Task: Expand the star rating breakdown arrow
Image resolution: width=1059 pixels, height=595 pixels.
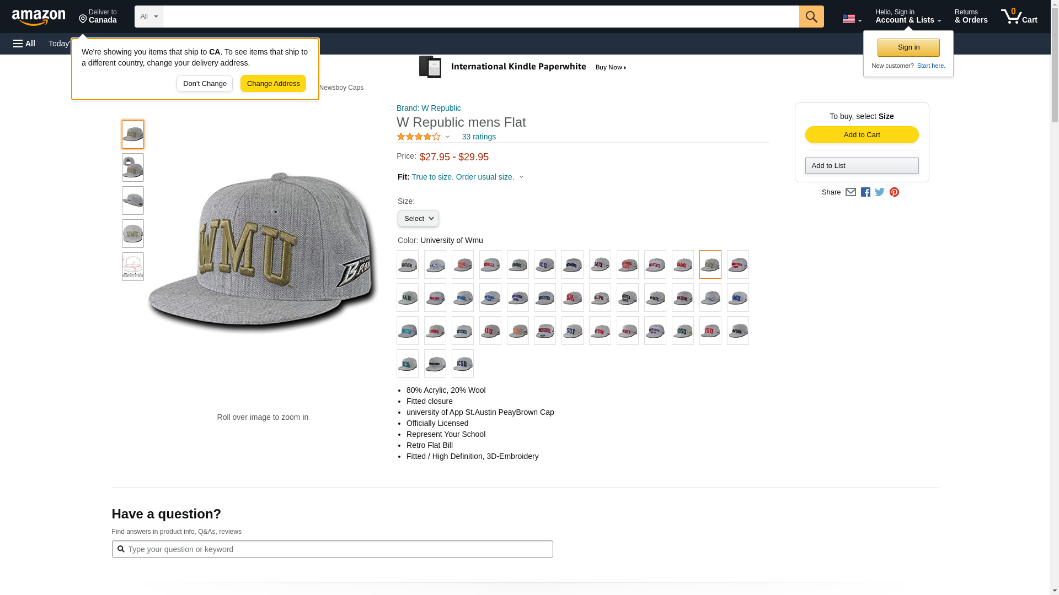Action: point(447,137)
